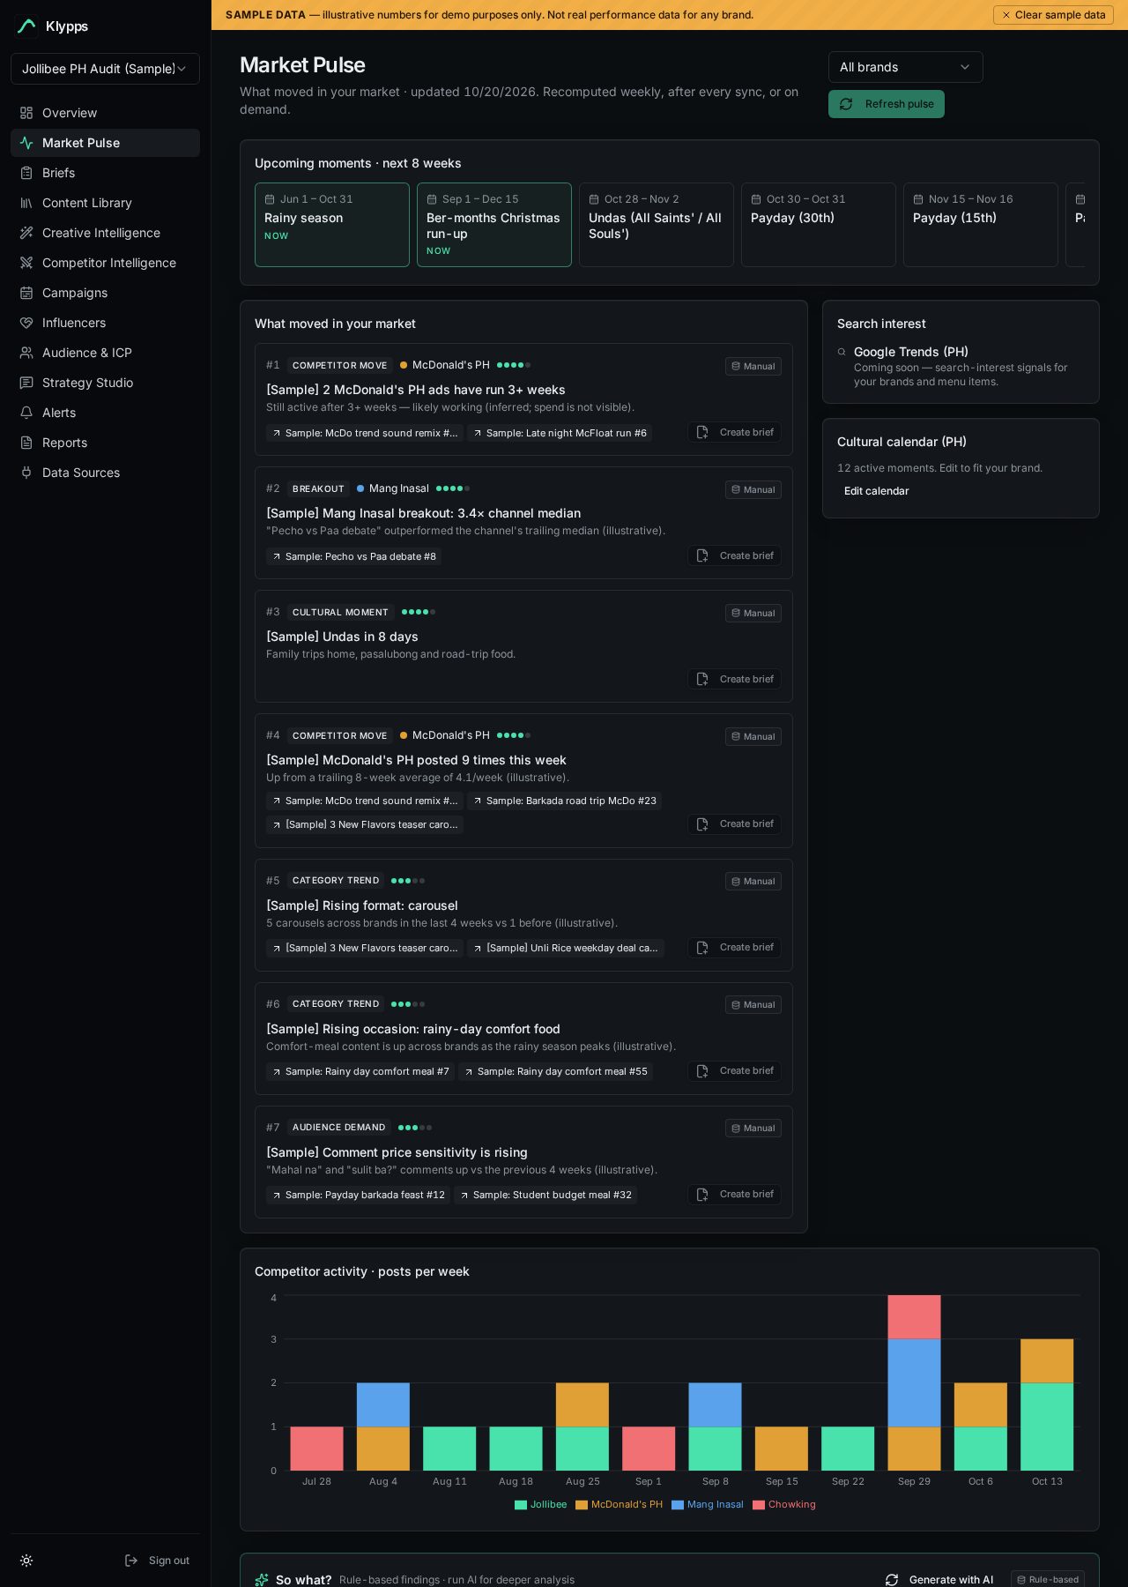Click the Refresh pulse button
1128x1587 pixels.
[886, 104]
